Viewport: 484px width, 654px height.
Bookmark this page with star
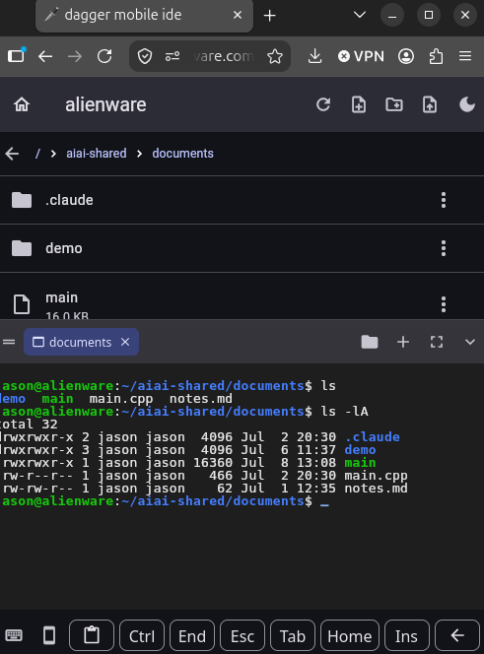tap(275, 56)
